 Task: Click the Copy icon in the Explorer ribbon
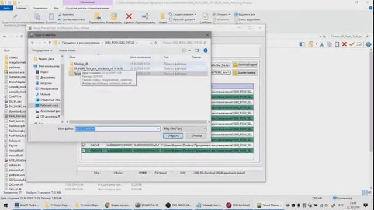[37, 16]
